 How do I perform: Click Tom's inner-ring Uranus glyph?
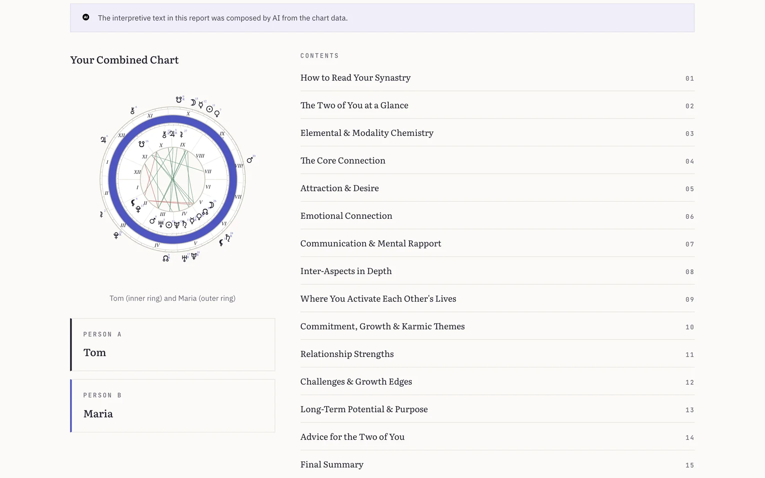[161, 224]
